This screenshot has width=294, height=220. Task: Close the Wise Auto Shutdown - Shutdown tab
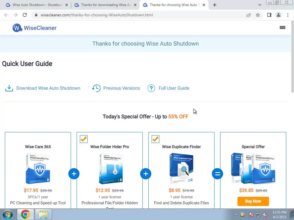67,5
